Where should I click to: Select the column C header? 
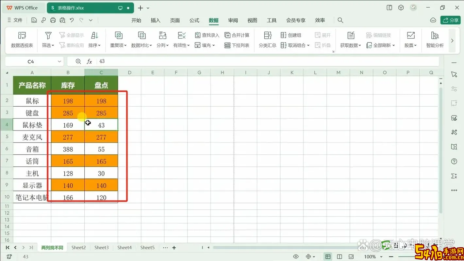101,72
